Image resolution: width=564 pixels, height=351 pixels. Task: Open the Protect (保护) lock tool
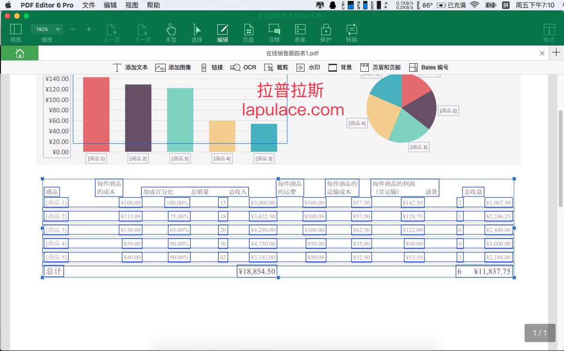326,32
